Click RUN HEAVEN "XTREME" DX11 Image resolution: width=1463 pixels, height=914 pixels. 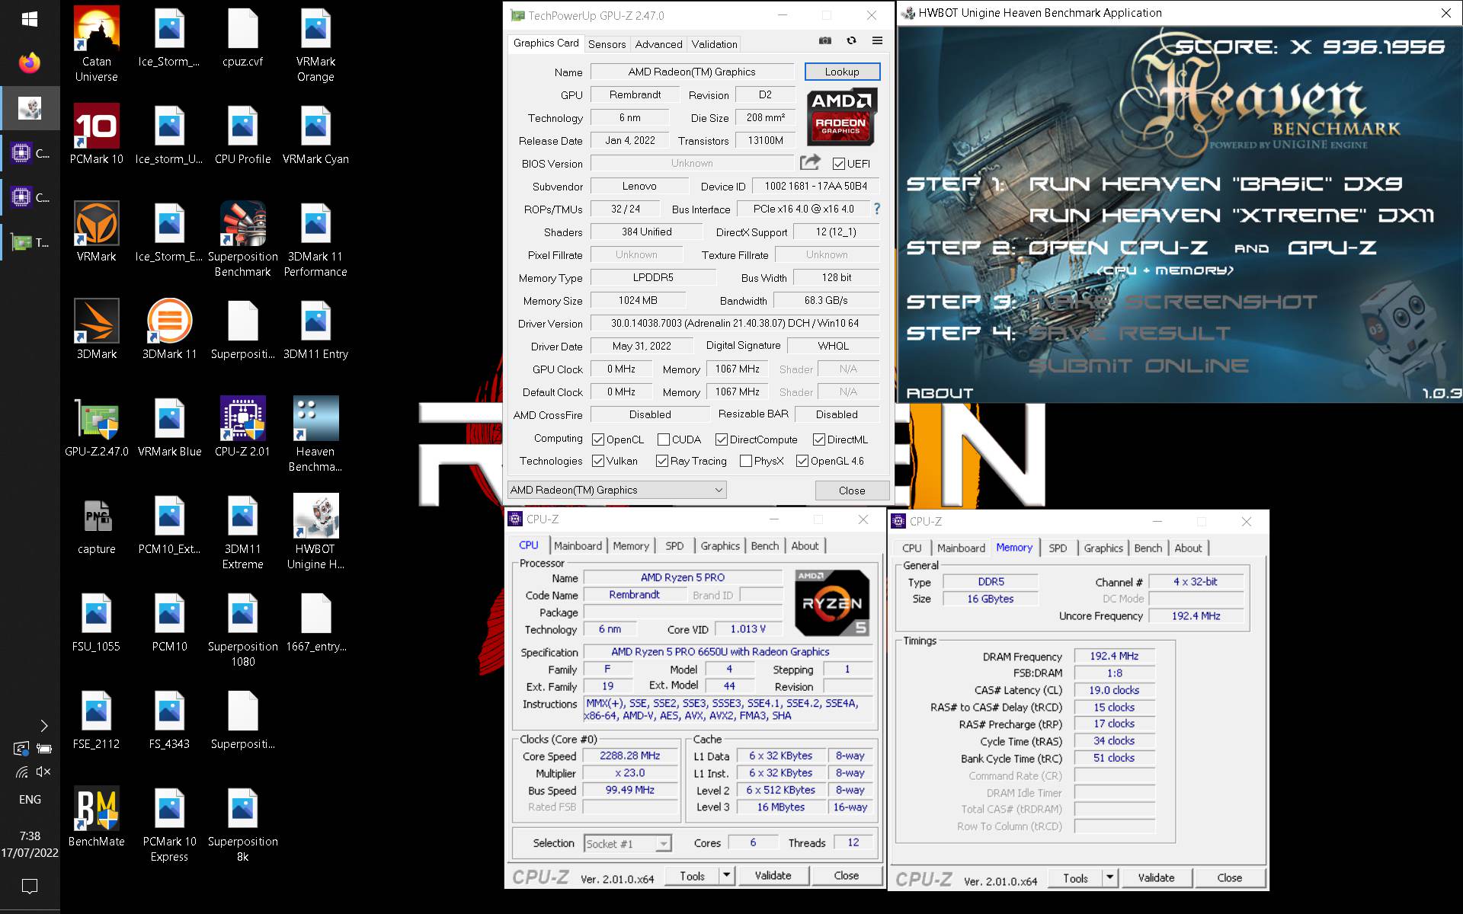coord(1232,216)
